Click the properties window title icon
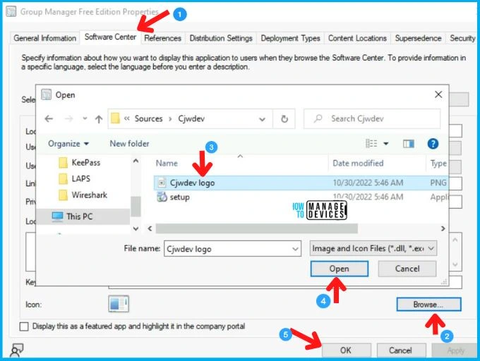The width and height of the screenshot is (480, 361). [x=11, y=11]
